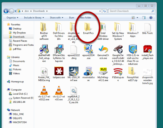Select the GoogleChromePortable online installer file
This screenshot has height=128, width=163.
coord(118,55)
